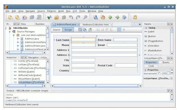Click the JToggleButton palette icon

click(146, 41)
